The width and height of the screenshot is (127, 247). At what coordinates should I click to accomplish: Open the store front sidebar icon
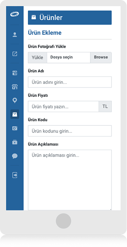click(x=15, y=87)
